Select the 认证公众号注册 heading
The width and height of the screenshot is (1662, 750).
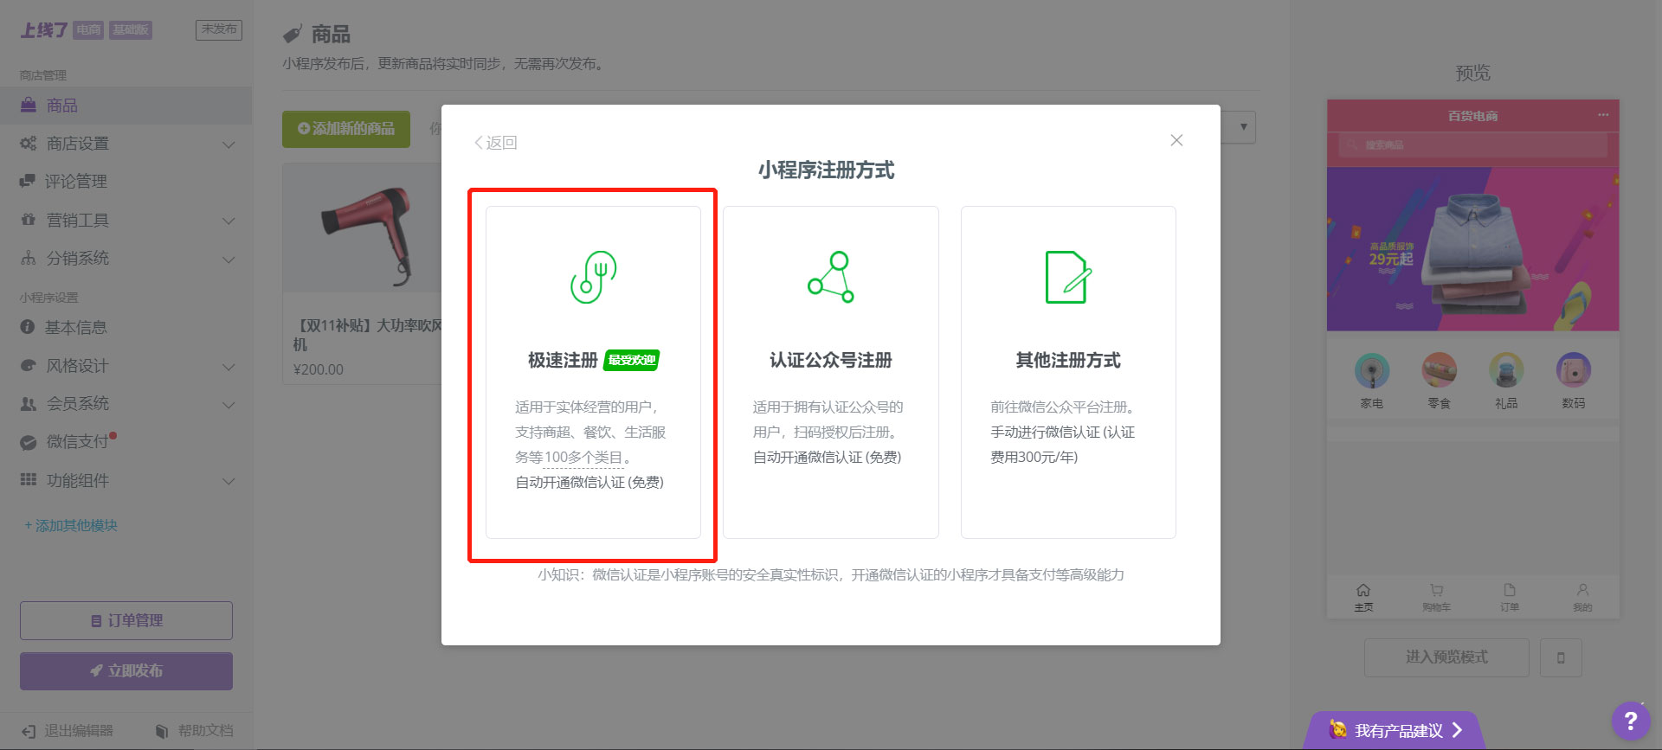tap(831, 360)
